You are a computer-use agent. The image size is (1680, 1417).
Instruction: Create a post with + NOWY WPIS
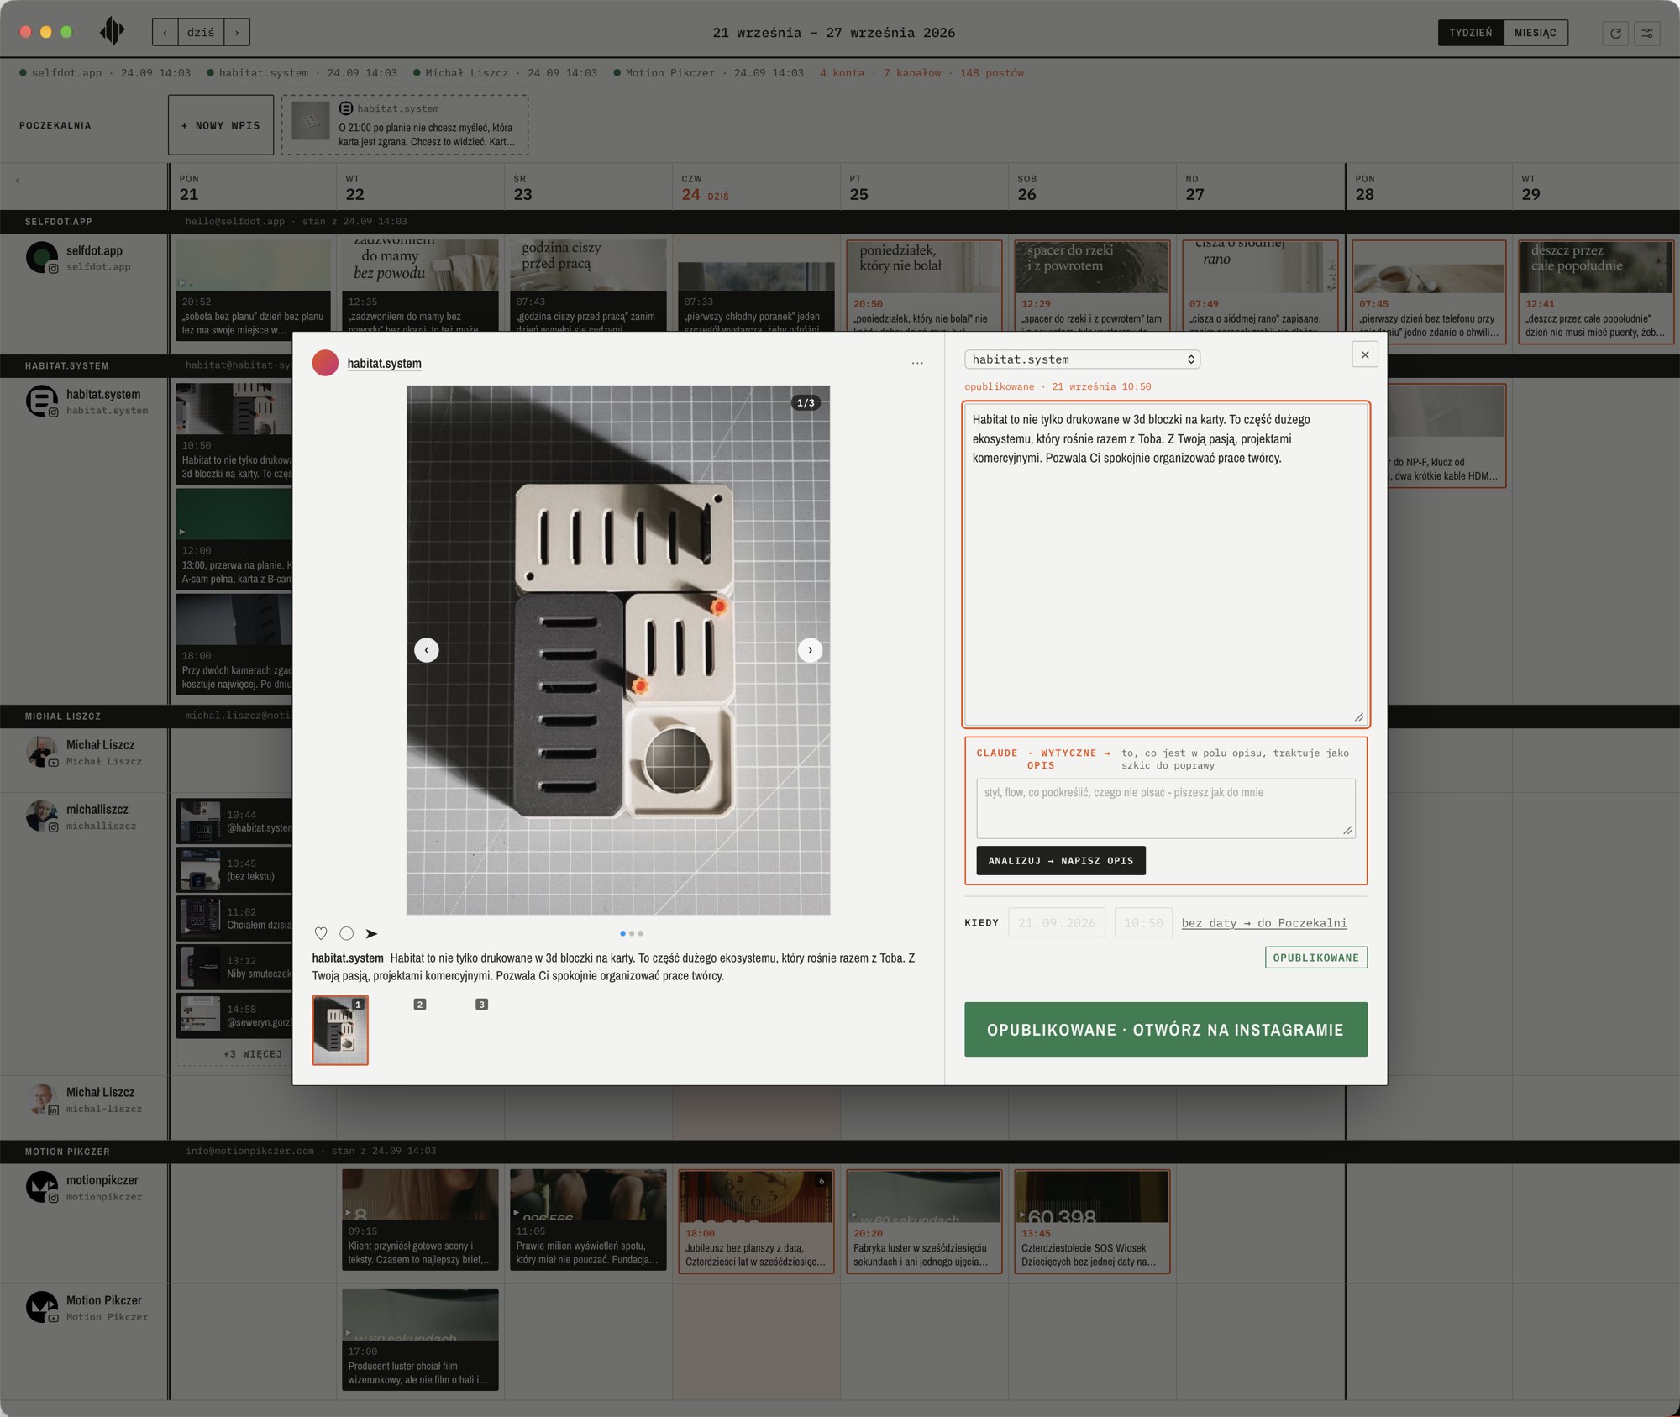pos(221,125)
